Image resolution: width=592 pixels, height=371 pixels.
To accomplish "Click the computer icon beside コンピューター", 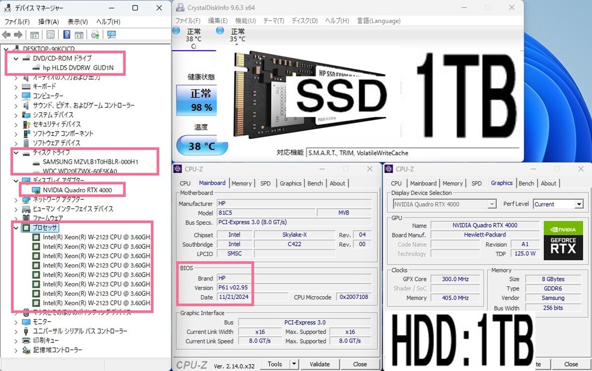I will tap(27, 96).
